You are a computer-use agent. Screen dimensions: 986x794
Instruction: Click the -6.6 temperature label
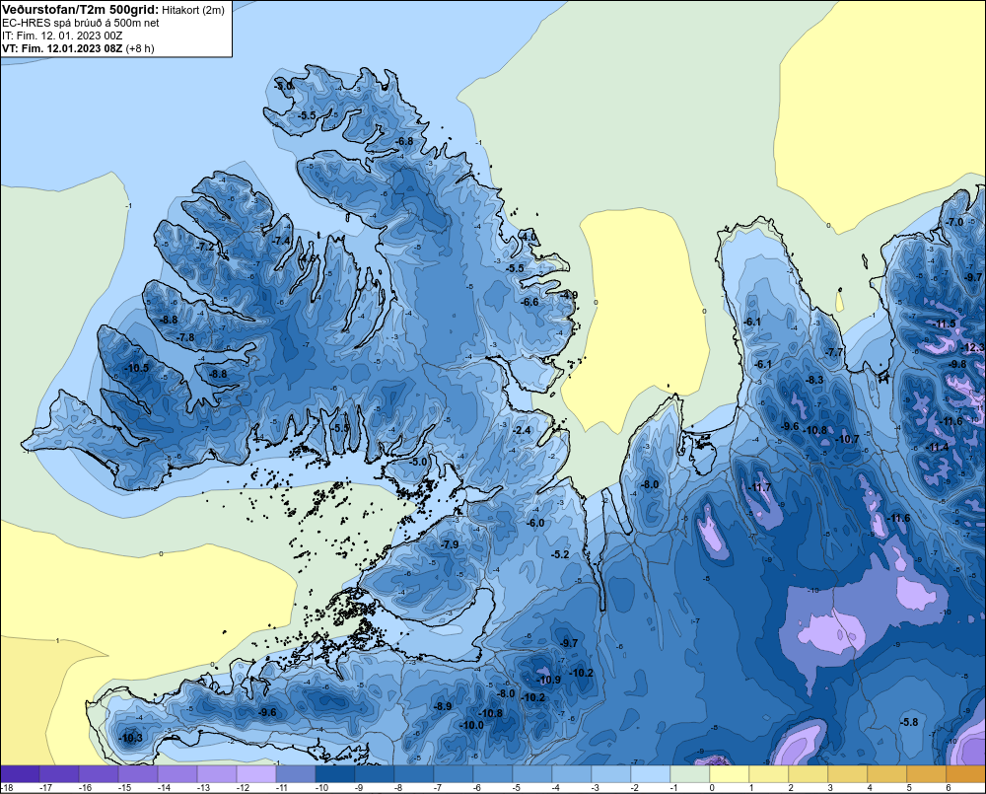tap(529, 302)
